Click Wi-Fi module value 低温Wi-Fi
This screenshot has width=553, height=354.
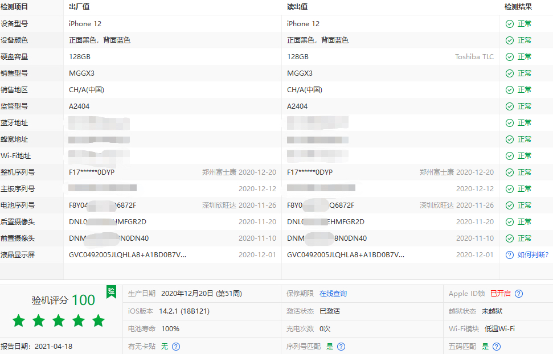click(499, 329)
